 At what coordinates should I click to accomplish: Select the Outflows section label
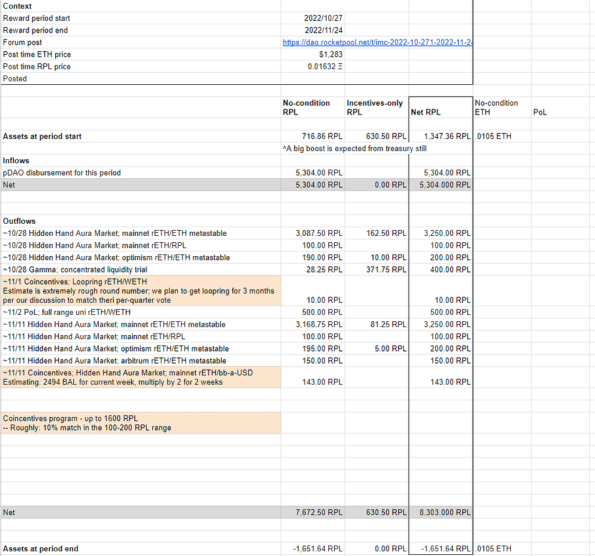(x=17, y=221)
